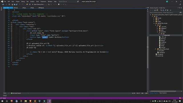183x103 pixels.
Task: Switch to the settings.py tab
Action: click(41, 8)
